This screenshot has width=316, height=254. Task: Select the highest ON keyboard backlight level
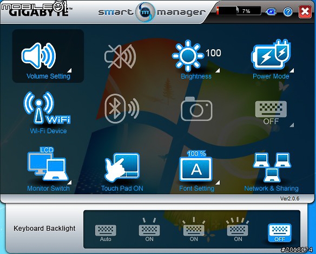click(238, 230)
